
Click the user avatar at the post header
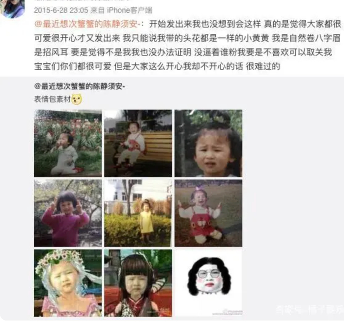[x=12, y=8]
